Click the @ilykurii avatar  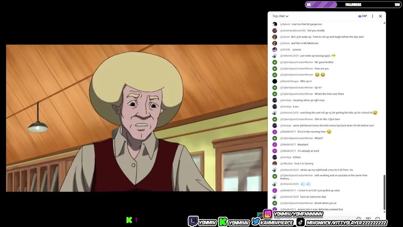(x=275, y=24)
